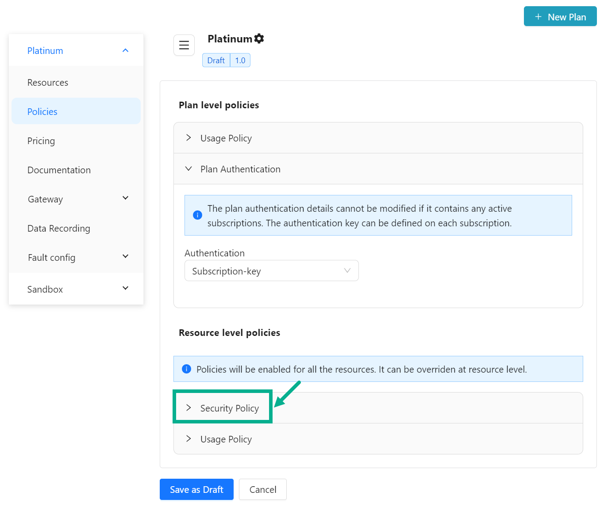Screen dimensions: 604x507
Task: Open settings gear next to Platinum title
Action: pyautogui.click(x=259, y=39)
